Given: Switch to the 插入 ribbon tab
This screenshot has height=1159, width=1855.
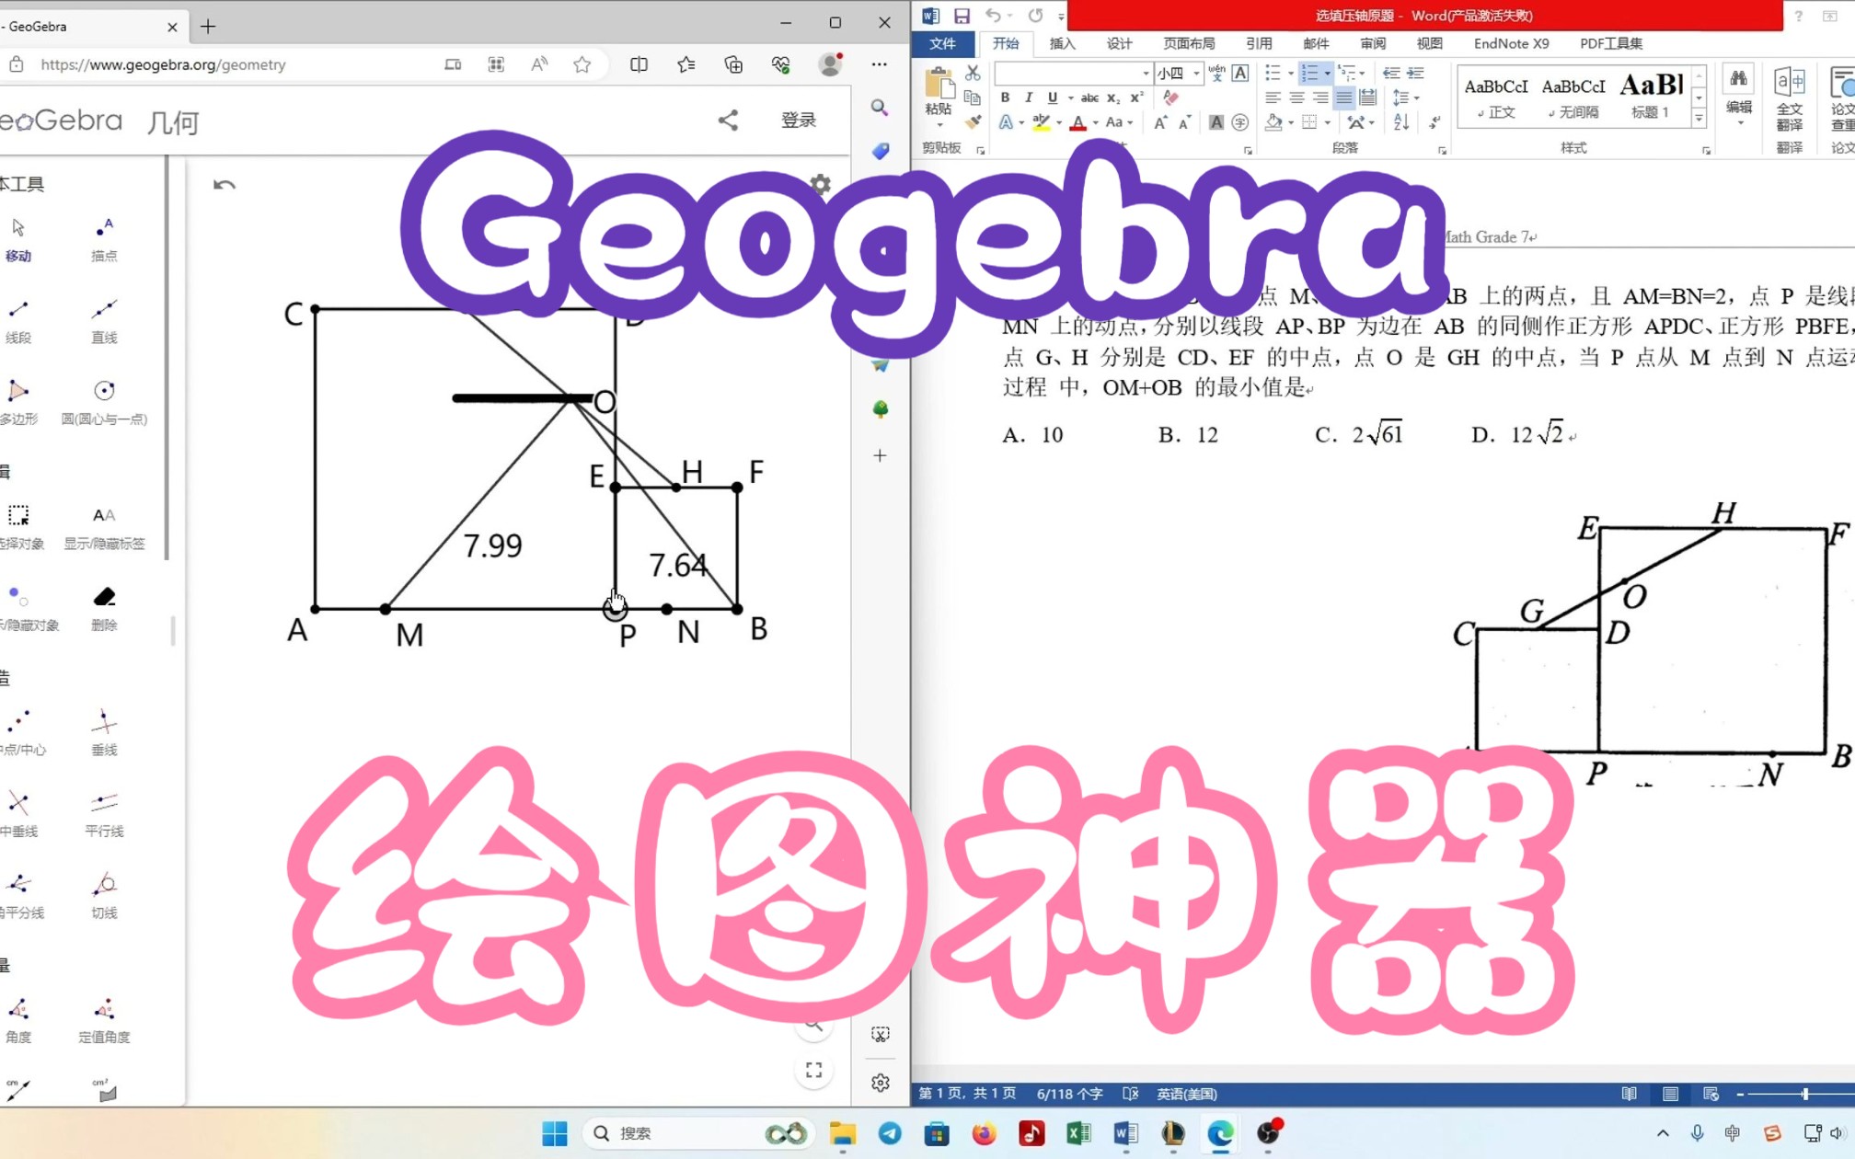Looking at the screenshot, I should [1062, 43].
